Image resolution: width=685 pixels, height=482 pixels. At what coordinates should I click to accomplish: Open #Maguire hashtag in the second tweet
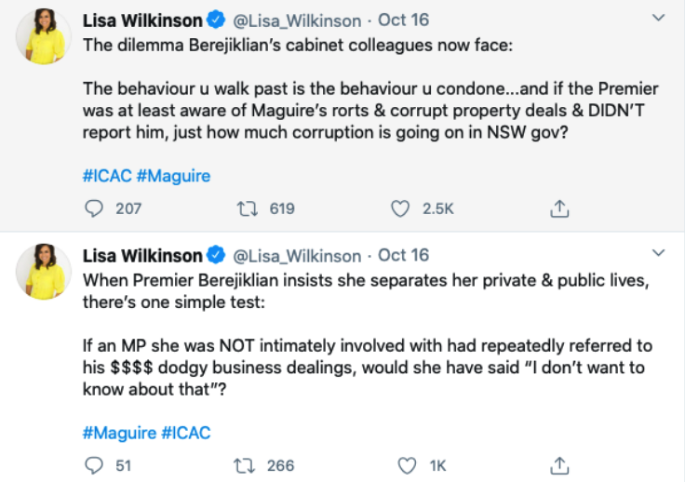[119, 432]
